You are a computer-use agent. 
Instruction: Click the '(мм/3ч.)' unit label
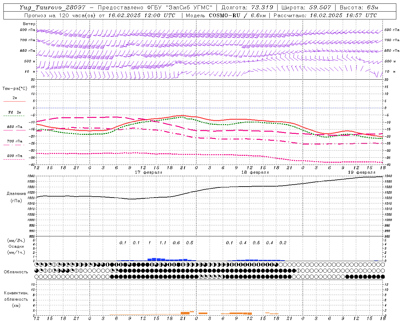[16, 241]
